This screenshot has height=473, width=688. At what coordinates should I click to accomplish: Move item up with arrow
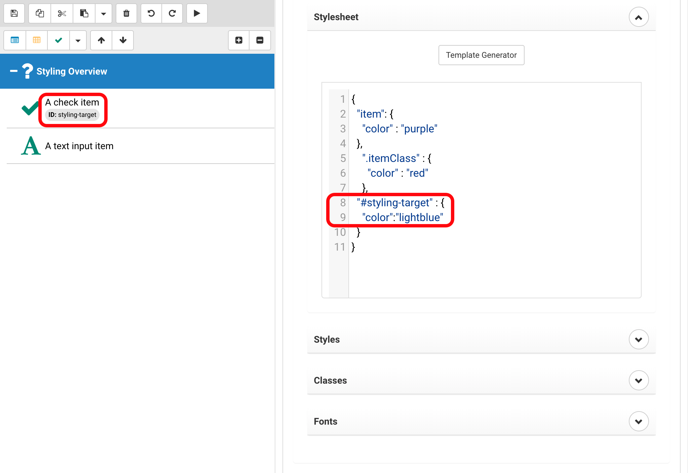coord(101,40)
